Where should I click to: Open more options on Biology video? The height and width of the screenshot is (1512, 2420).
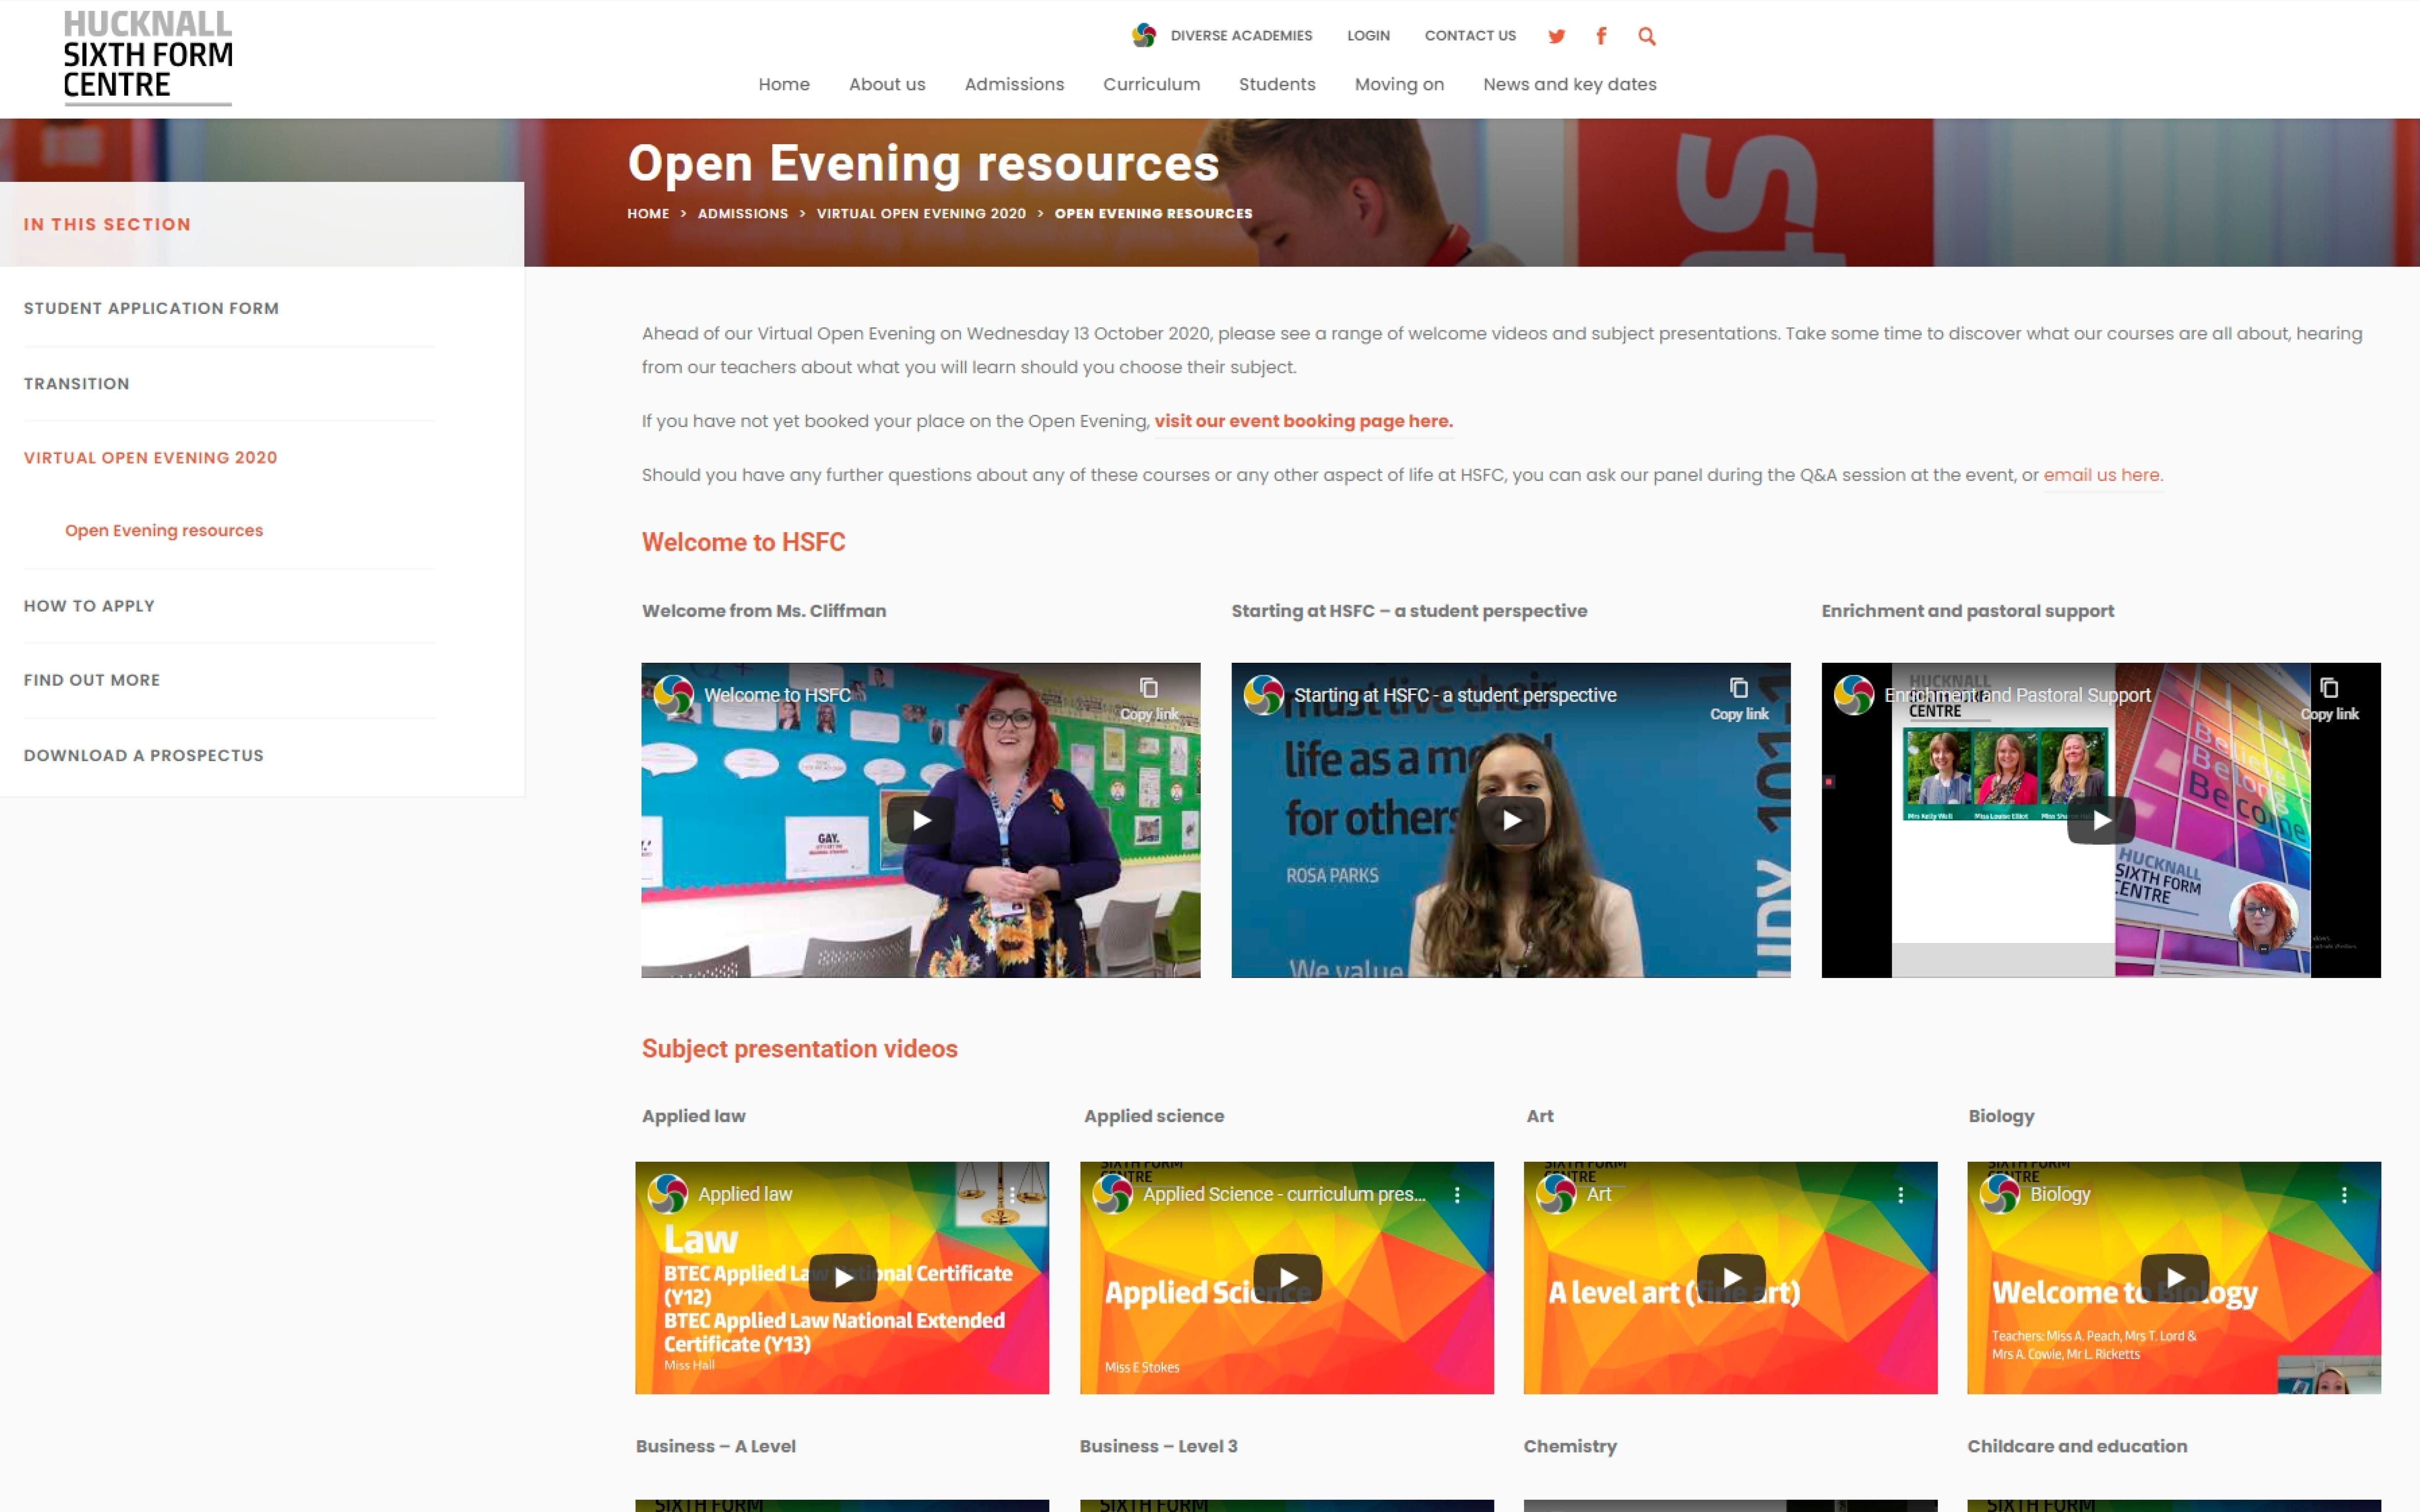[x=2344, y=1194]
